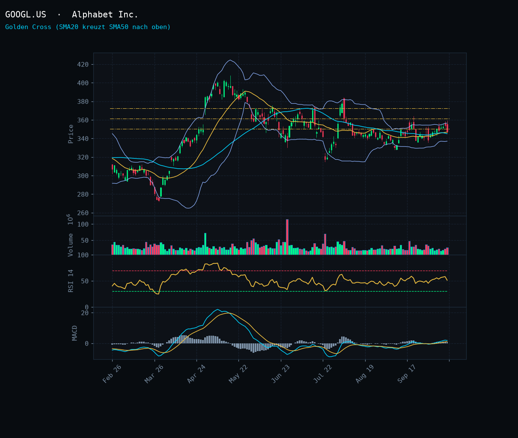Image resolution: width=518 pixels, height=438 pixels.
Task: Click the 0 tick on the MACD axis
Action: click(87, 344)
